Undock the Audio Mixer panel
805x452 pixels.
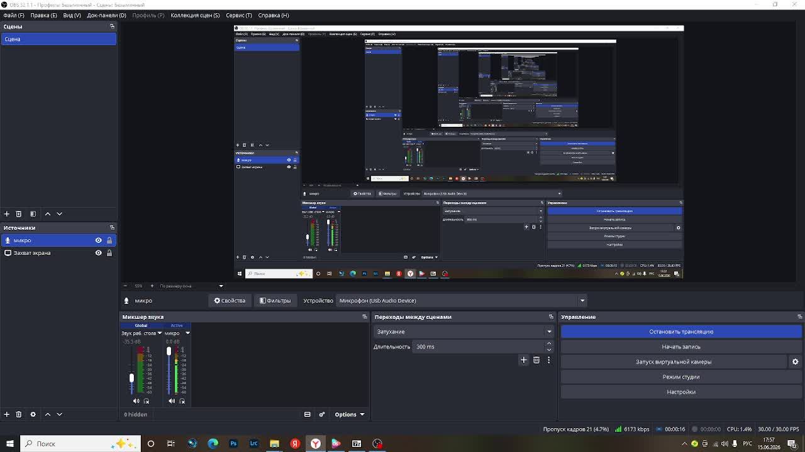[364, 317]
